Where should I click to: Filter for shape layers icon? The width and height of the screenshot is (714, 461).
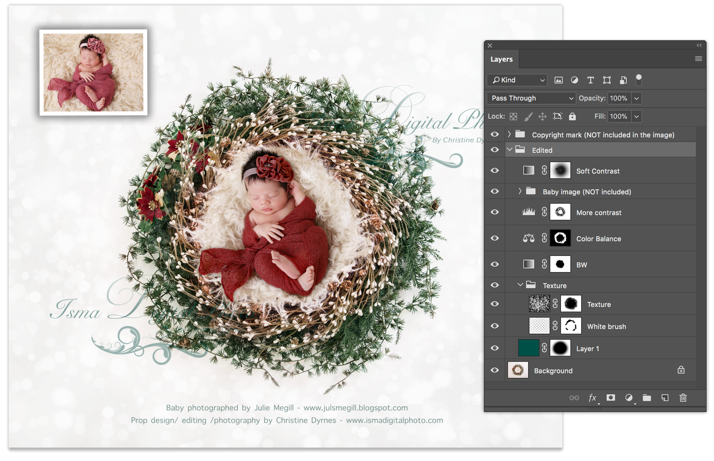pyautogui.click(x=607, y=80)
